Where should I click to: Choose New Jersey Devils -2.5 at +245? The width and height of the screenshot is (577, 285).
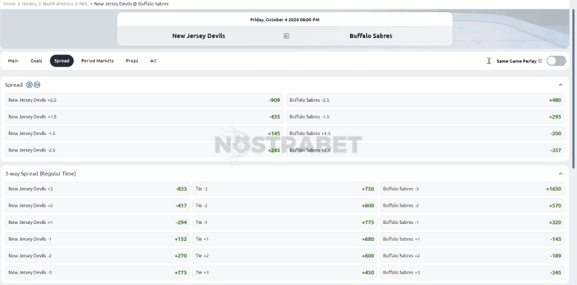[144, 150]
